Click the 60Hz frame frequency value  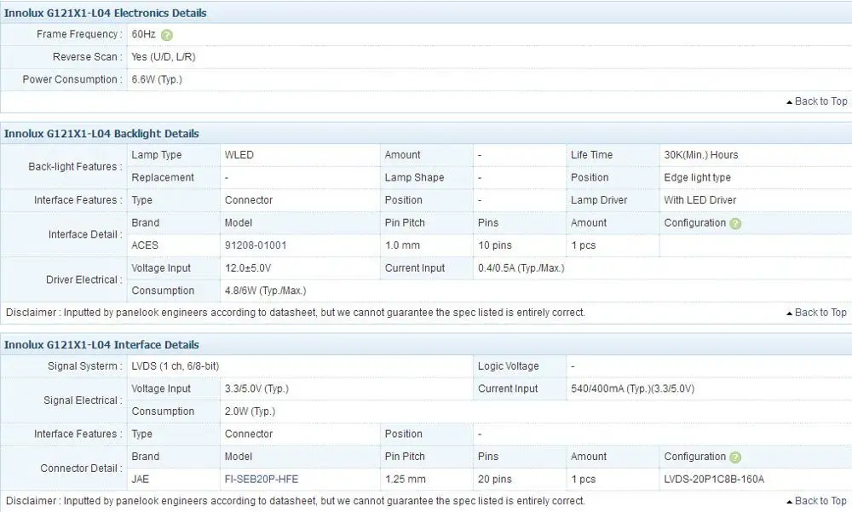coord(143,34)
